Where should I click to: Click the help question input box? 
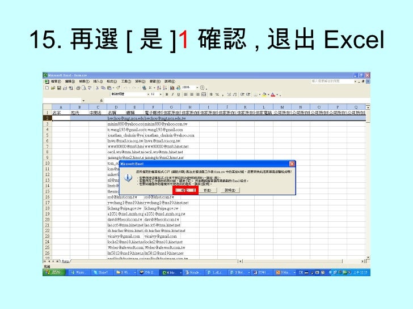(332, 81)
